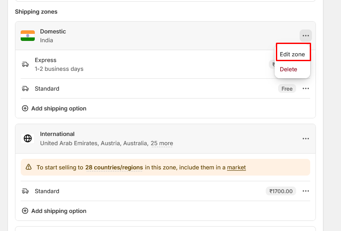The width and height of the screenshot is (341, 231).
Task: Open the market link in warning banner
Action: point(236,167)
